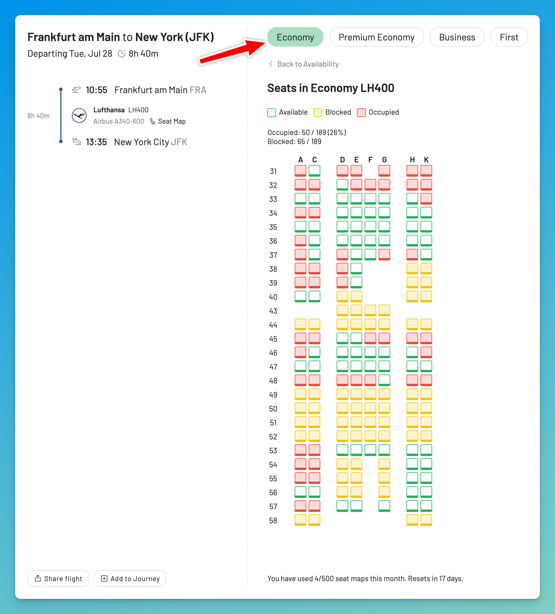The image size is (555, 614).
Task: Select occupied seat 31A
Action: pyautogui.click(x=300, y=171)
